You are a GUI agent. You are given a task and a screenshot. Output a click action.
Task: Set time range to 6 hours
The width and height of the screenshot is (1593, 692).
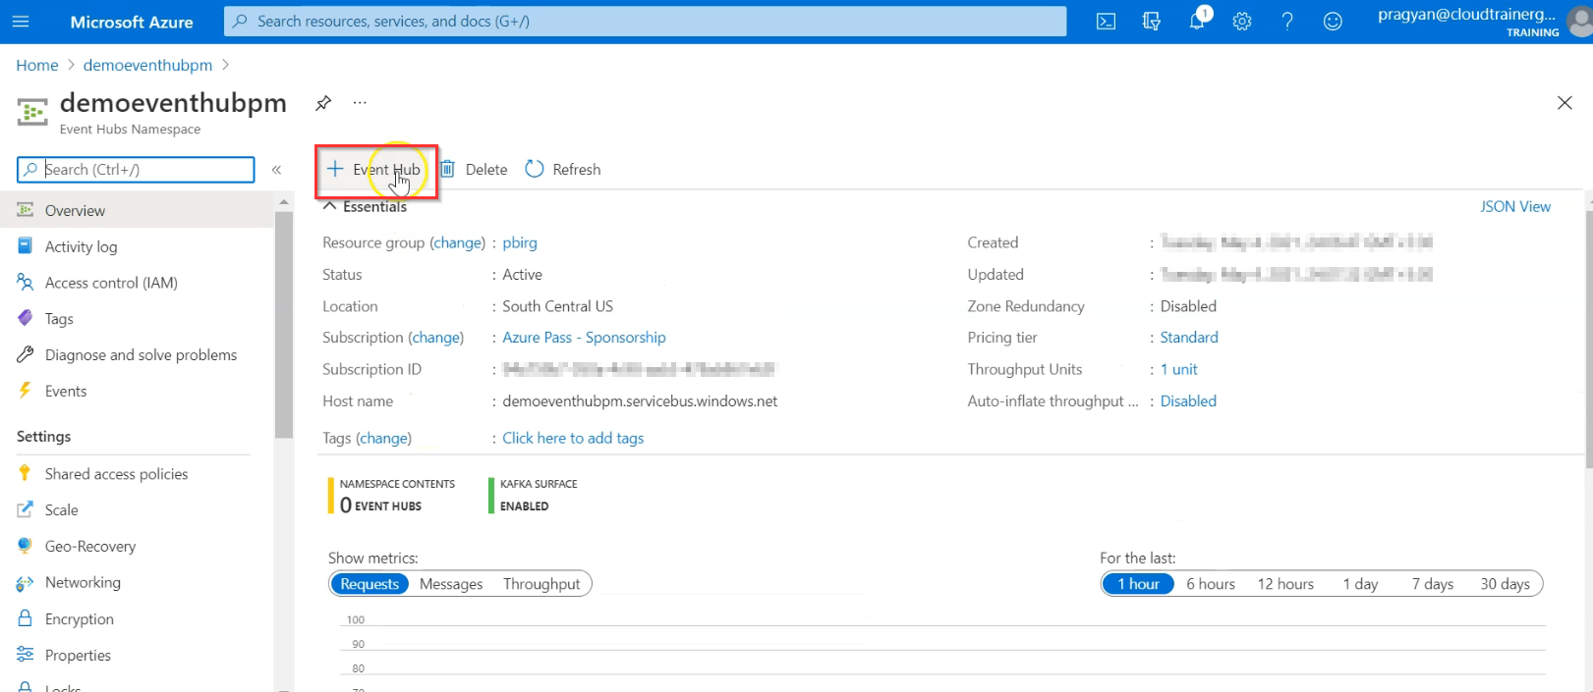[x=1211, y=584]
